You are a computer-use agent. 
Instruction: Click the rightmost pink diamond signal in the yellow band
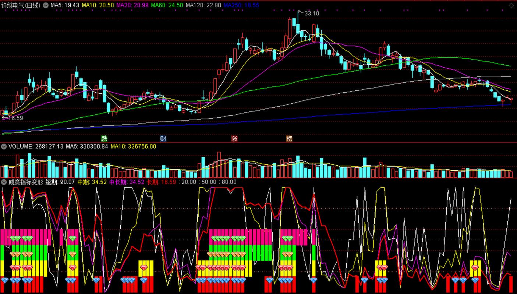pos(475,268)
